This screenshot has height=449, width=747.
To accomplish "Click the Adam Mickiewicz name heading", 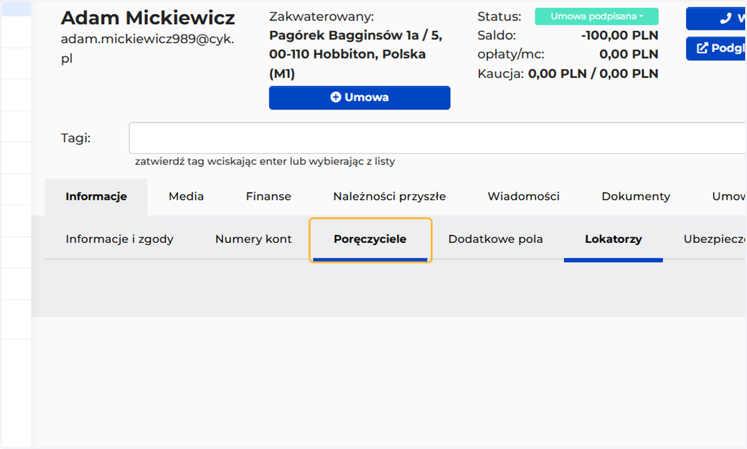I will [x=148, y=17].
